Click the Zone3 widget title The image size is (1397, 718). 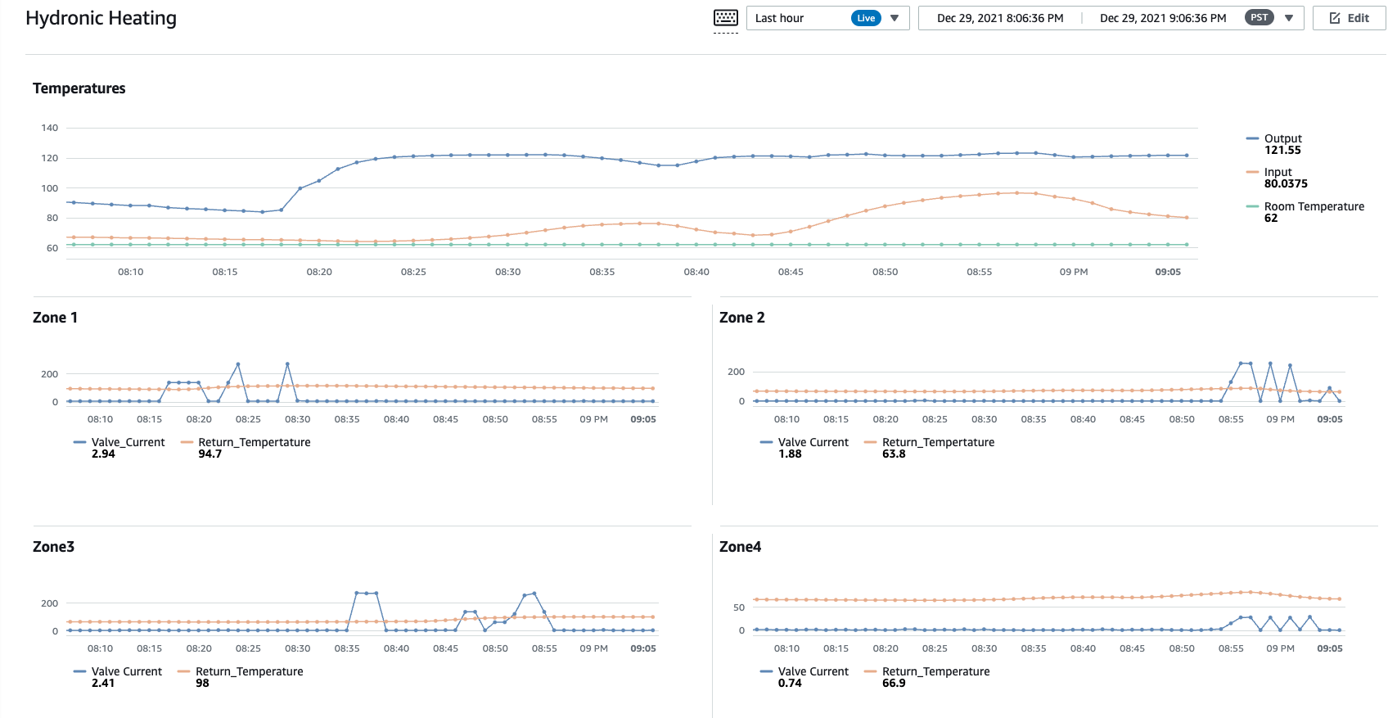tap(53, 547)
